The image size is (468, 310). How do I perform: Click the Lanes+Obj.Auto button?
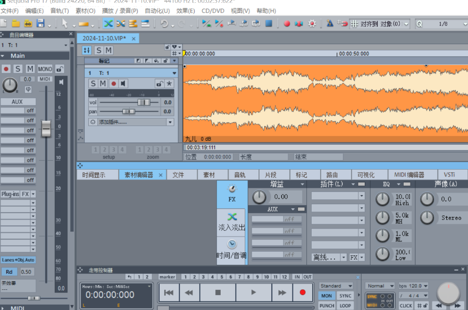[18, 260]
